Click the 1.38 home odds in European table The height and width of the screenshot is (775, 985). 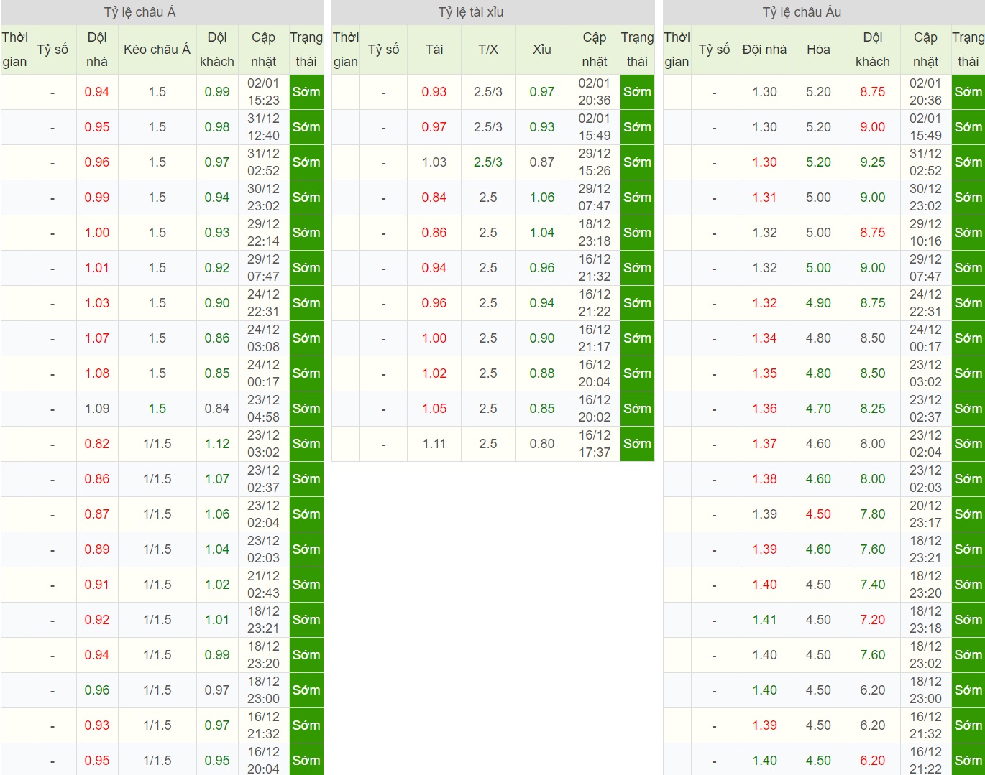click(x=765, y=479)
